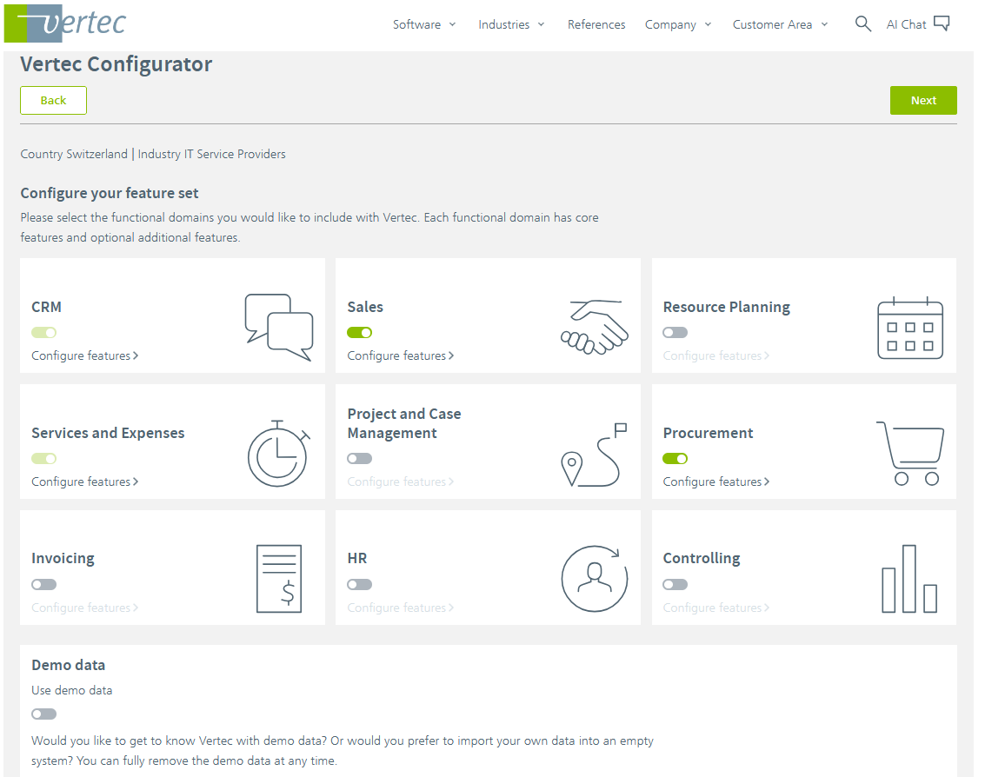
Task: Click the Country Switzerland text
Action: click(74, 154)
